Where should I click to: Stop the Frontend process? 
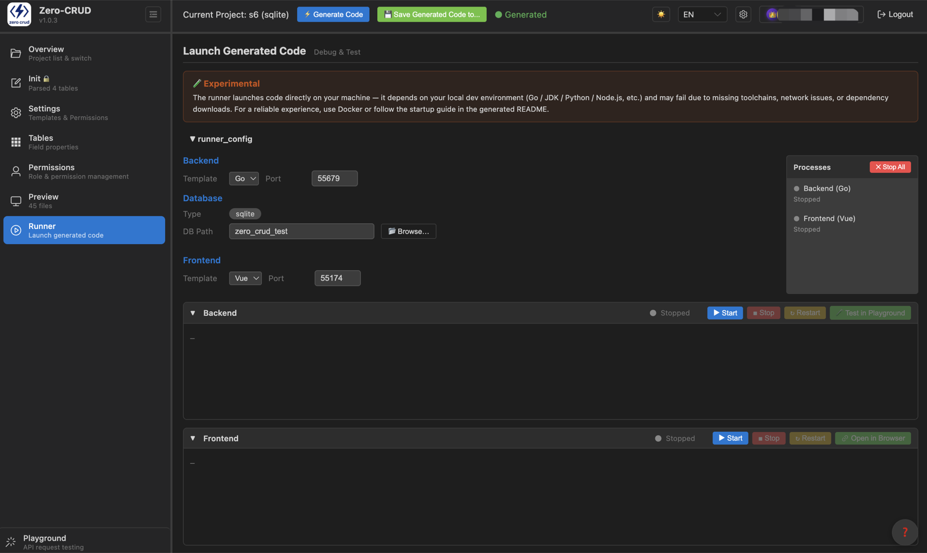tap(768, 438)
